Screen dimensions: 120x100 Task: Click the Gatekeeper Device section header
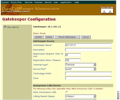(73, 41)
